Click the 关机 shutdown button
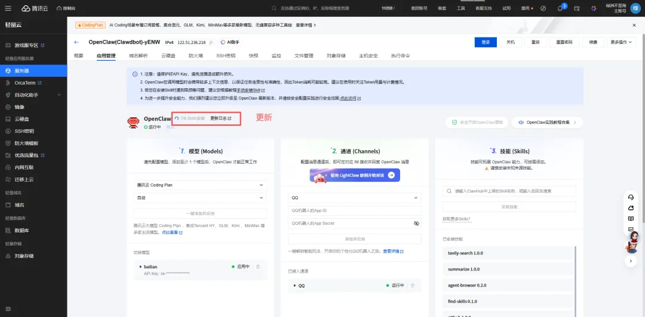 [510, 42]
